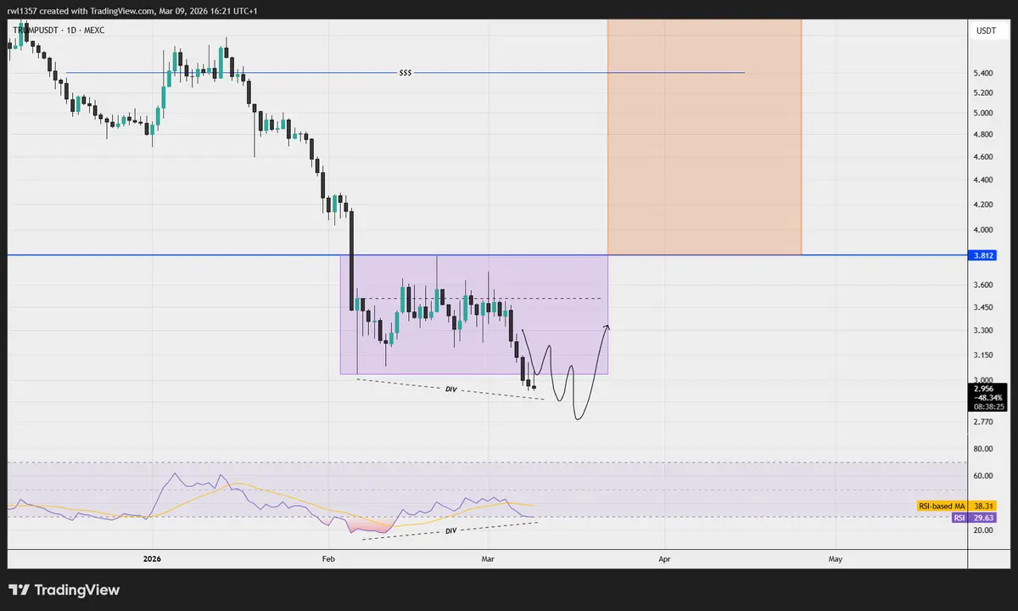Viewport: 1018px width, 611px height.
Task: Click the 2.770 price axis label
Action: tap(983, 422)
